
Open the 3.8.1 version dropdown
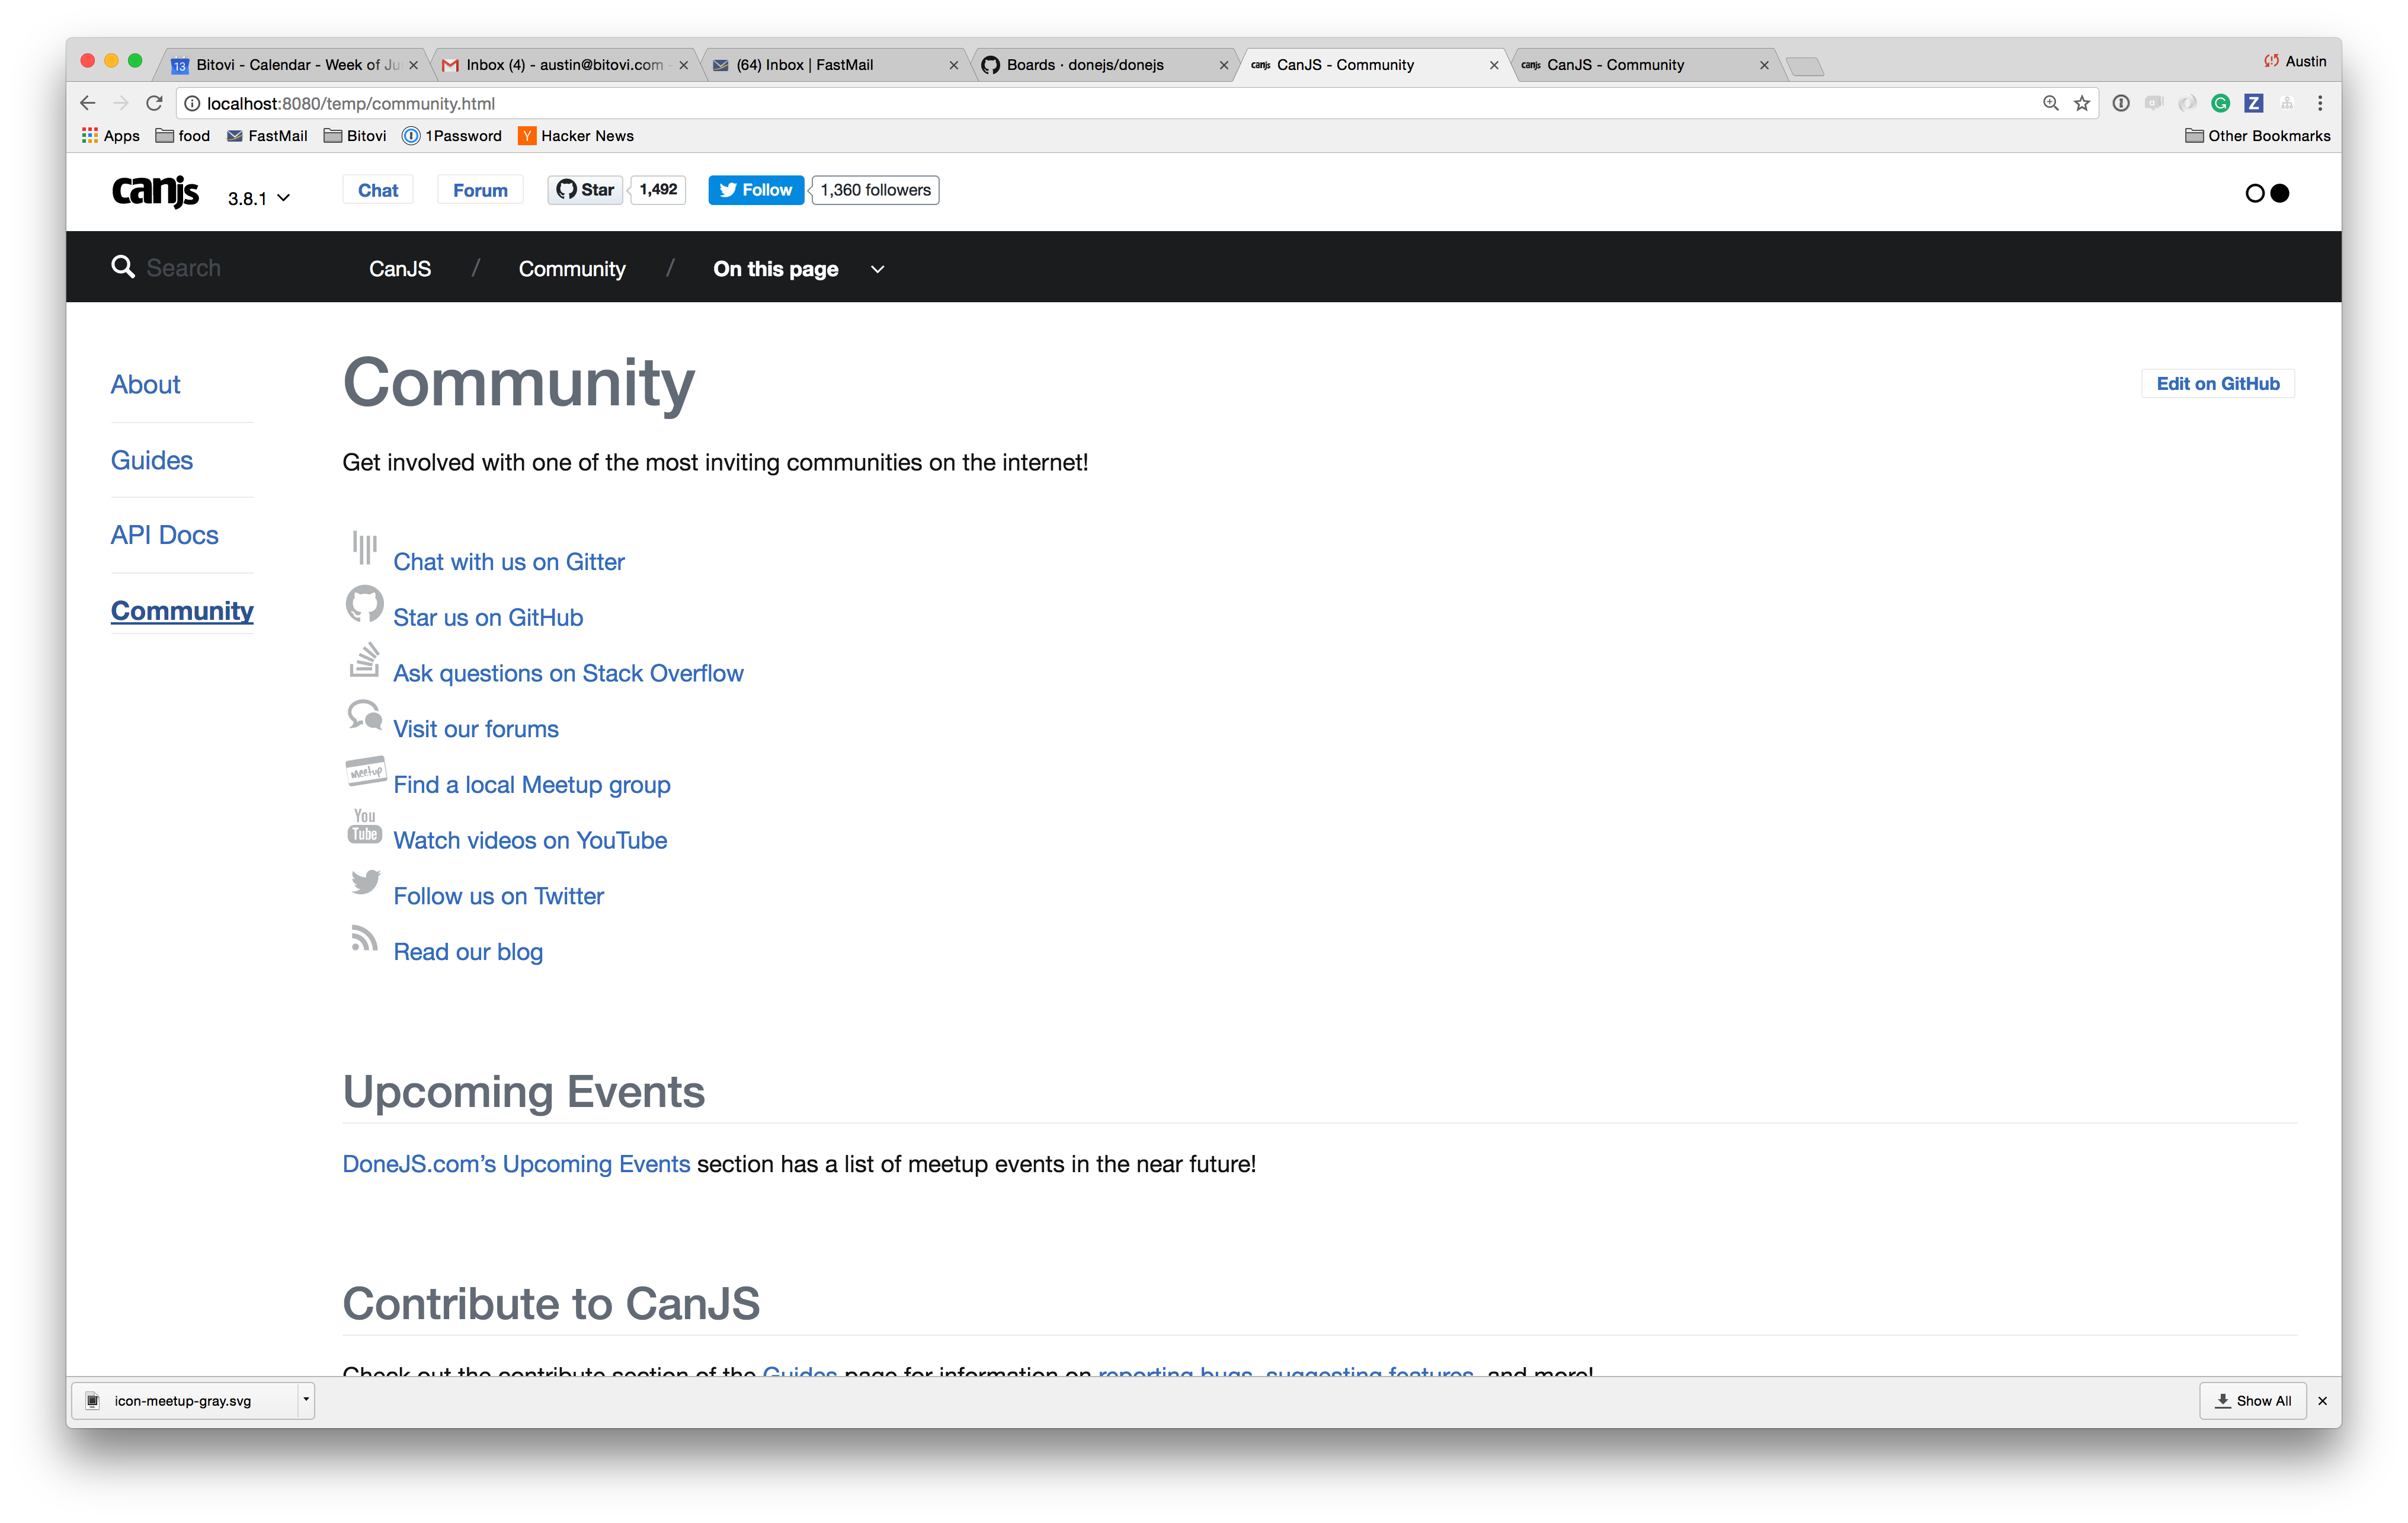pyautogui.click(x=259, y=198)
